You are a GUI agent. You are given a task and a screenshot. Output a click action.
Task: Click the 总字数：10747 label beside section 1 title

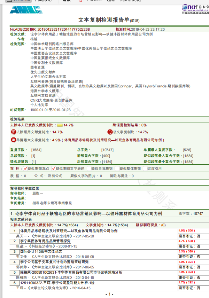click(191, 213)
